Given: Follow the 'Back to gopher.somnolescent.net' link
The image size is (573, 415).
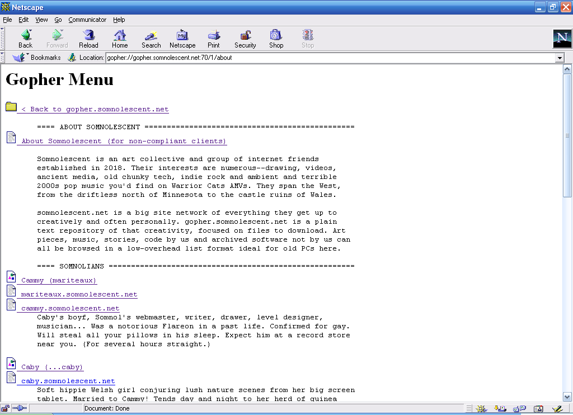Looking at the screenshot, I should coord(95,109).
